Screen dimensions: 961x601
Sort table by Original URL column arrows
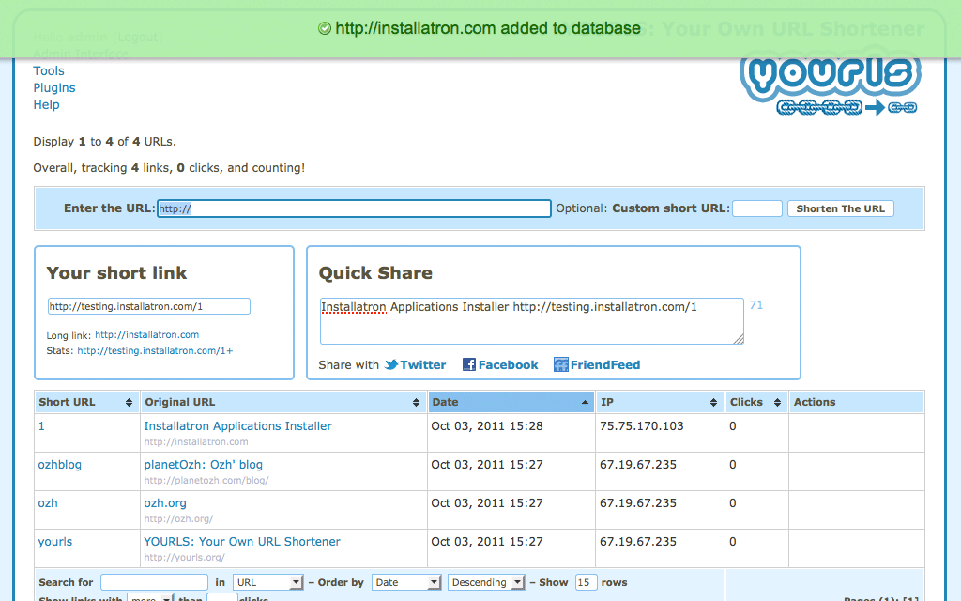click(x=417, y=403)
